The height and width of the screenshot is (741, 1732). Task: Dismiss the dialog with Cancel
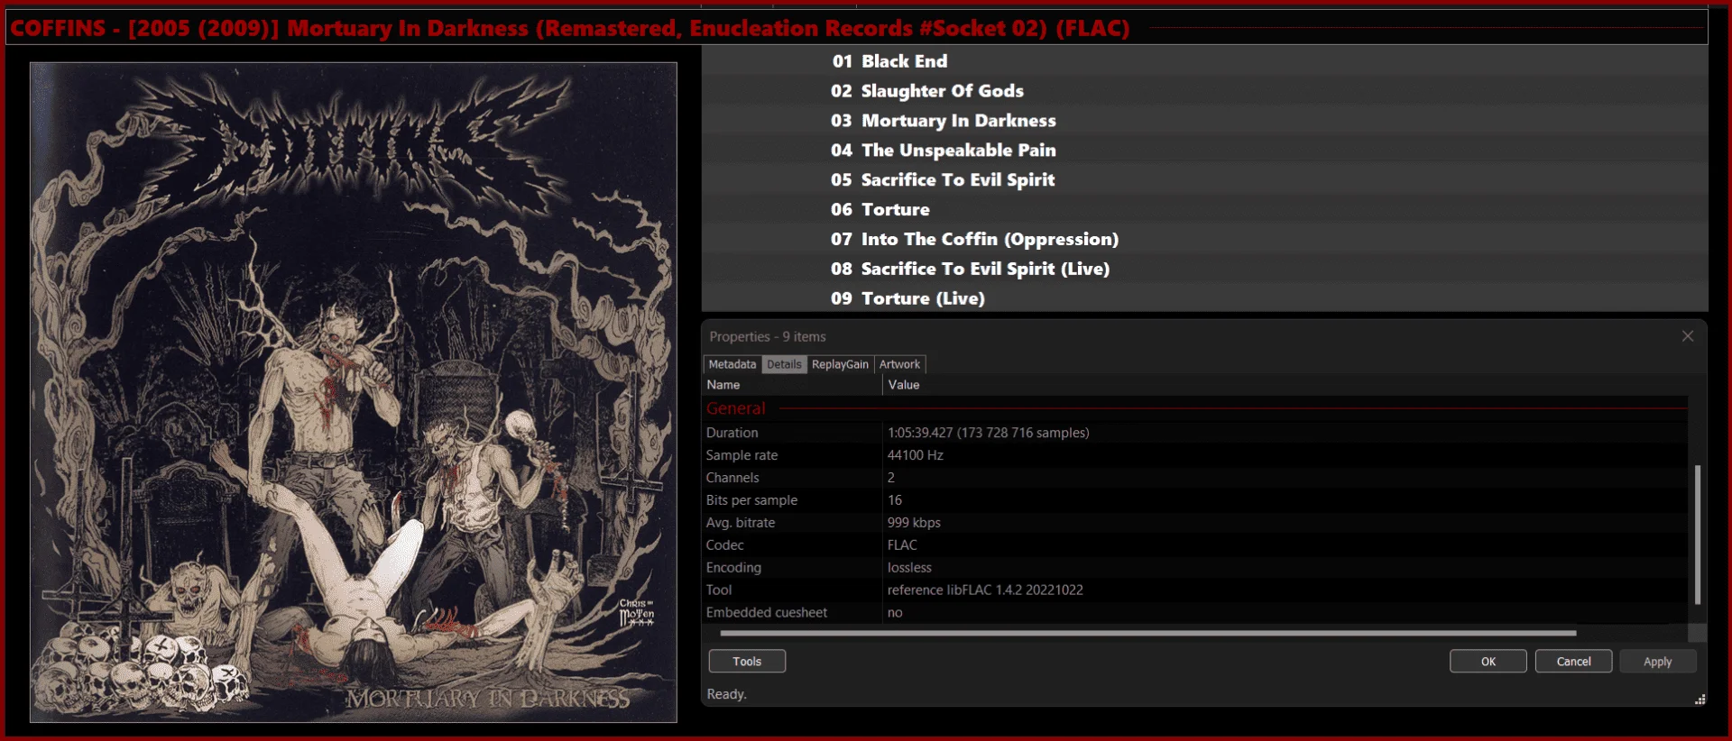(x=1573, y=661)
